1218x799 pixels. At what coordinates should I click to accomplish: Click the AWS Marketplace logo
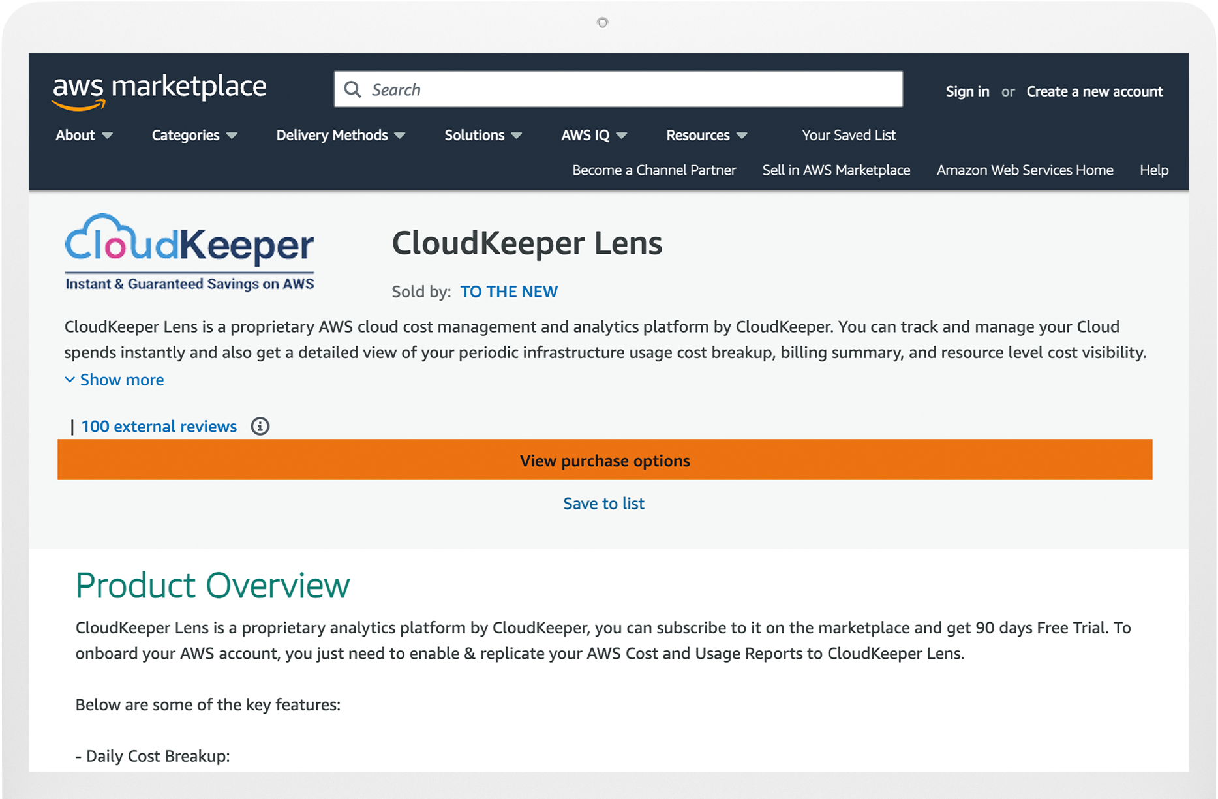pos(159,91)
